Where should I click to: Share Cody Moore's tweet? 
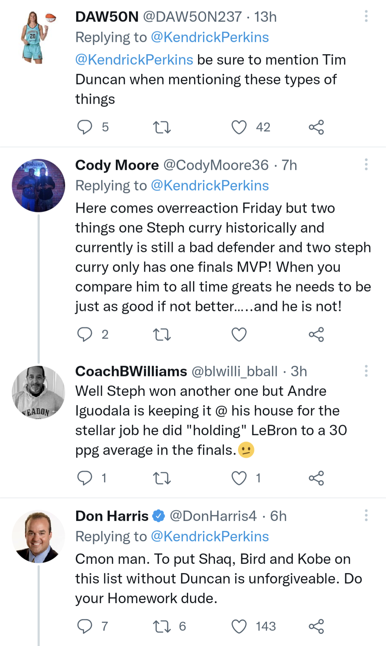[316, 335]
